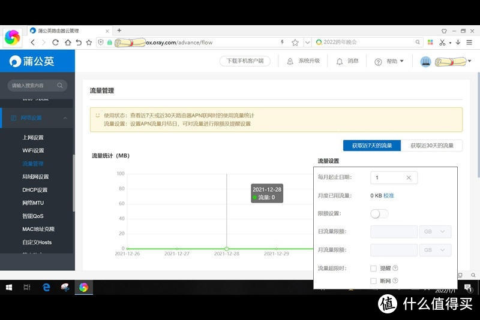Open 局域网设置 in sidebar
Viewport: 480px width, 320px height.
point(35,177)
